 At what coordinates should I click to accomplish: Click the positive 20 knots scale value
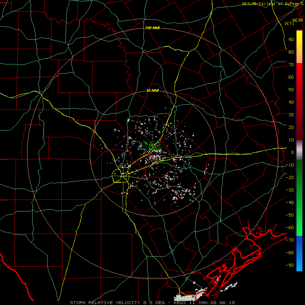(x=291, y=127)
